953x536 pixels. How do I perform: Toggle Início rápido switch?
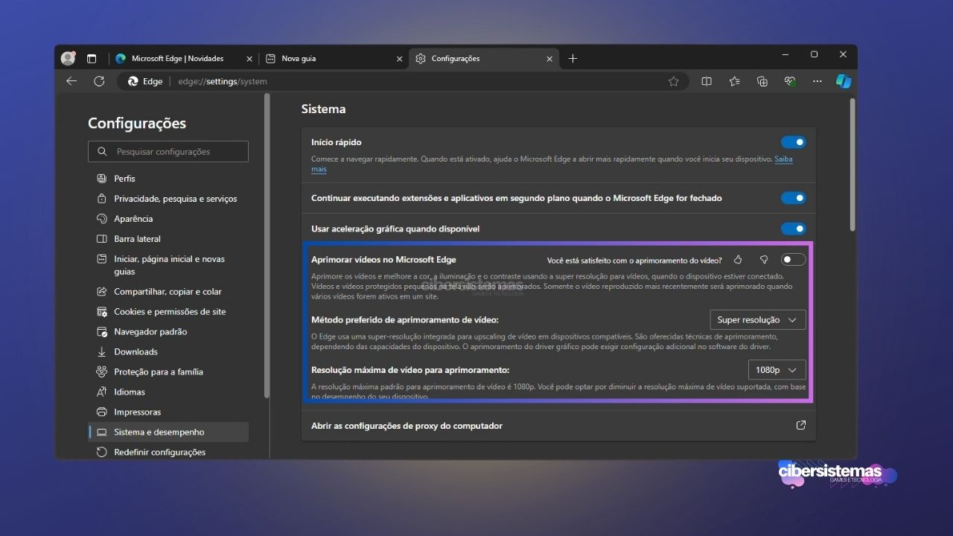pos(794,142)
